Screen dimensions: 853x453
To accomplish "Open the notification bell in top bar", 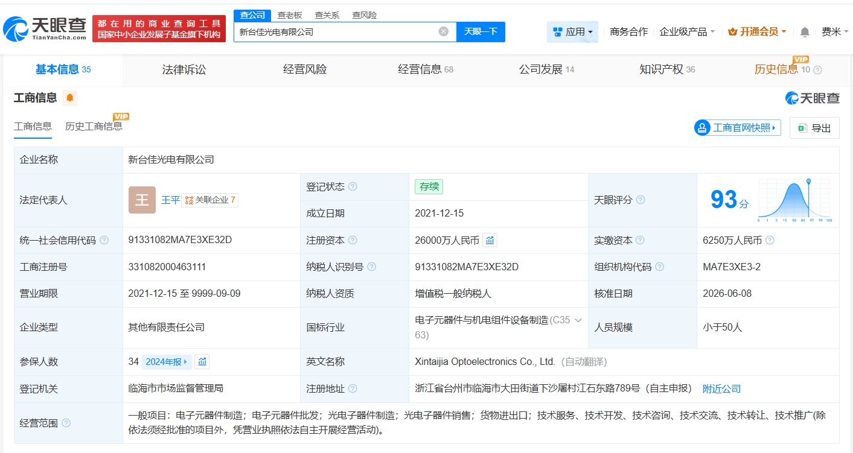I will pos(805,32).
